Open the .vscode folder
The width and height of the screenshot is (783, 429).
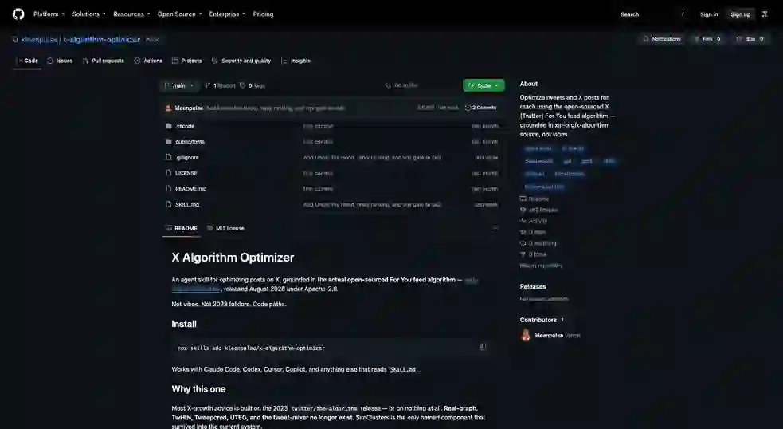click(x=185, y=126)
